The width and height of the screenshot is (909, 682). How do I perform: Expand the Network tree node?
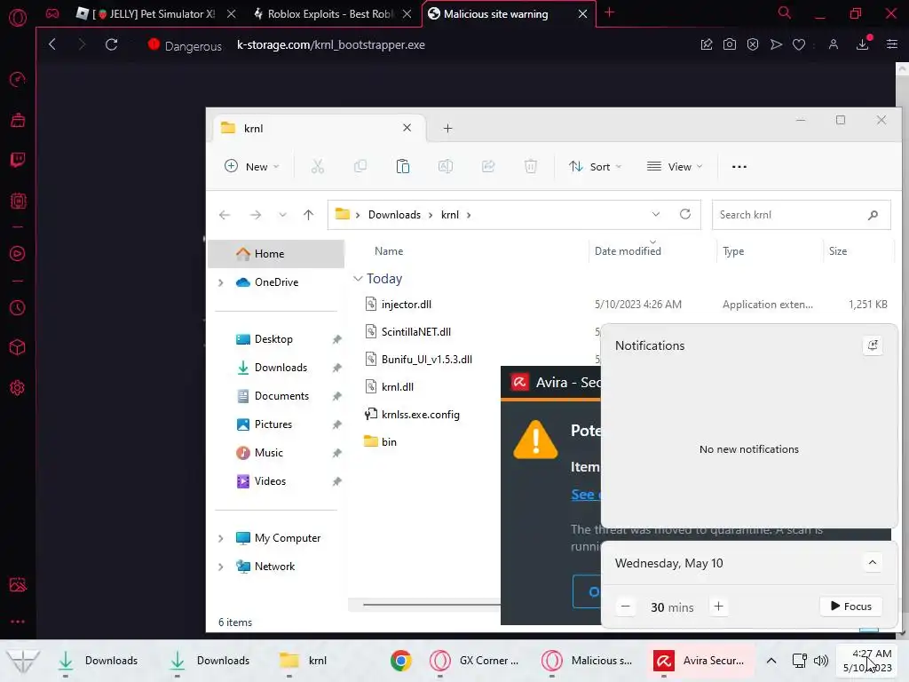pos(220,567)
